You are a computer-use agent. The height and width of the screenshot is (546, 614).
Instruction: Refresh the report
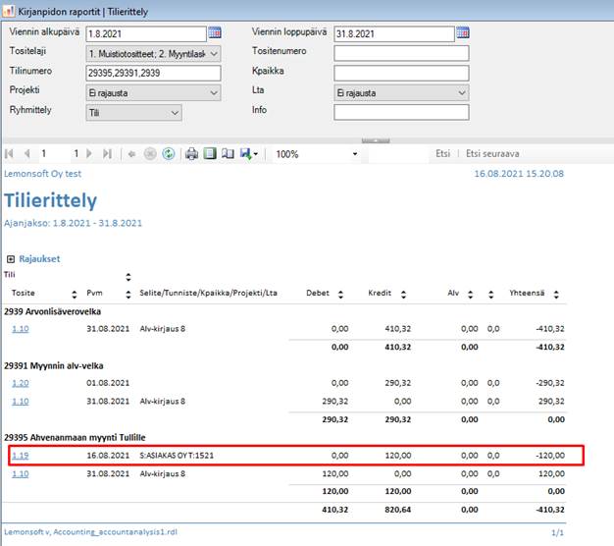click(x=168, y=154)
